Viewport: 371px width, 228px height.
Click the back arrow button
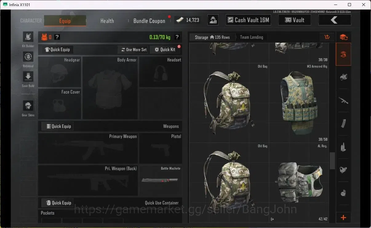coord(334,20)
